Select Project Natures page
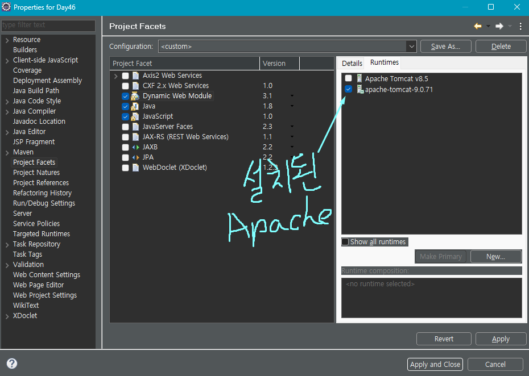 click(x=36, y=173)
